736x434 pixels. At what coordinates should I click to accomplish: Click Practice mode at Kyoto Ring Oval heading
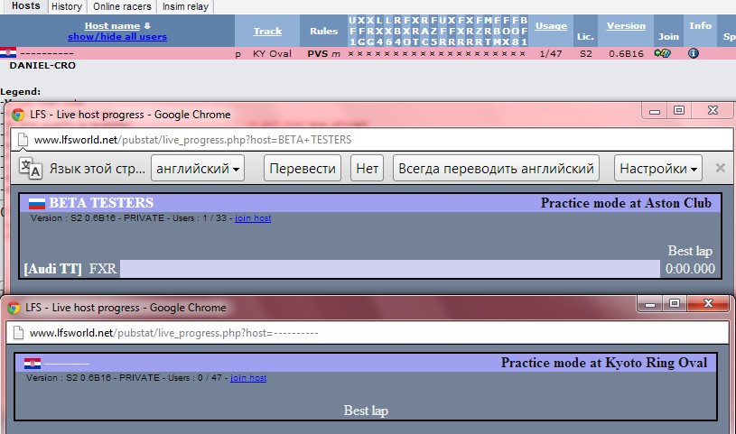(603, 363)
